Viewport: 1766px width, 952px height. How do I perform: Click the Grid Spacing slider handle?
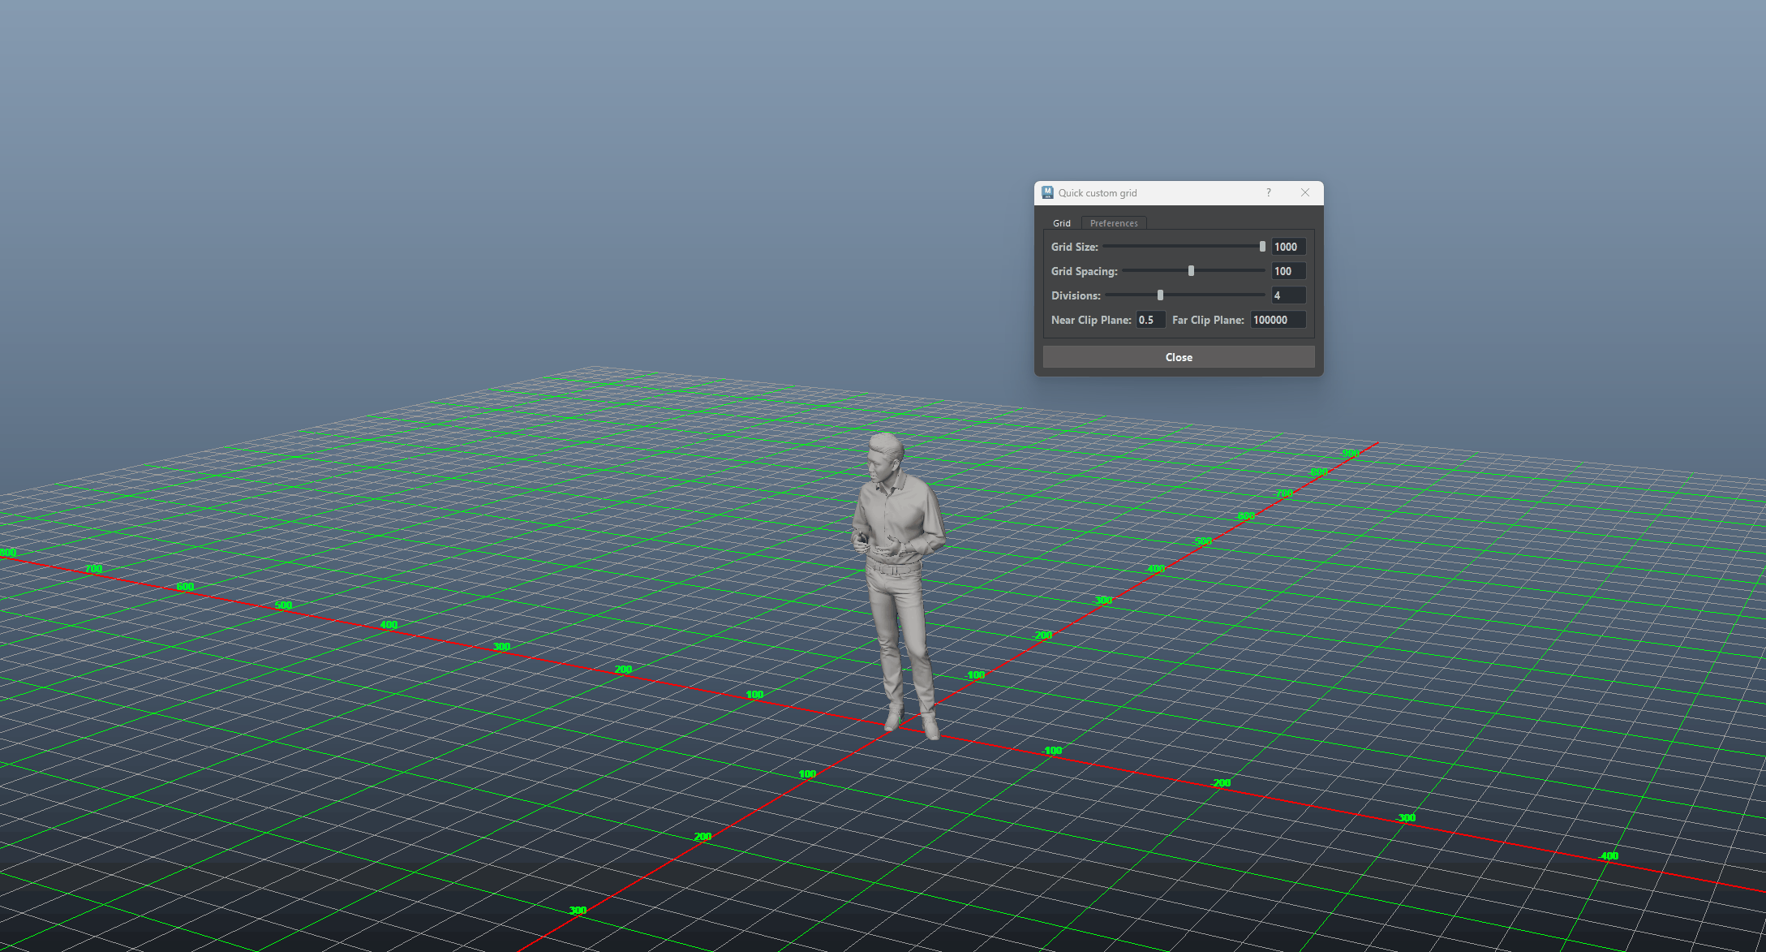pos(1191,271)
